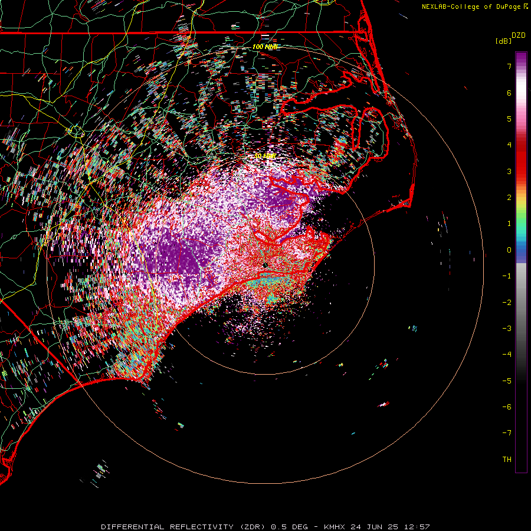The height and width of the screenshot is (531, 531).
Task: Click the -7 value on the color scale
Action: (x=507, y=433)
